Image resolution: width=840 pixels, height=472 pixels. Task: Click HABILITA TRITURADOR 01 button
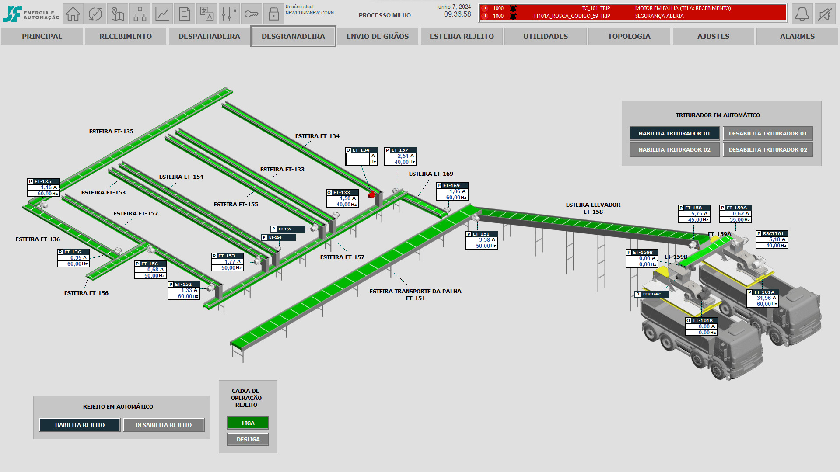(674, 134)
